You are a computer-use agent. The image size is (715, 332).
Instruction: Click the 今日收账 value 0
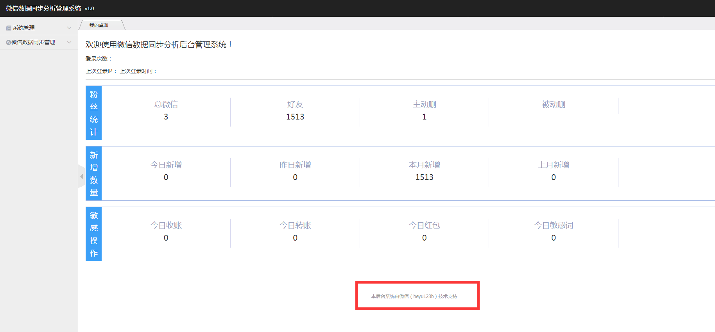[x=166, y=238]
